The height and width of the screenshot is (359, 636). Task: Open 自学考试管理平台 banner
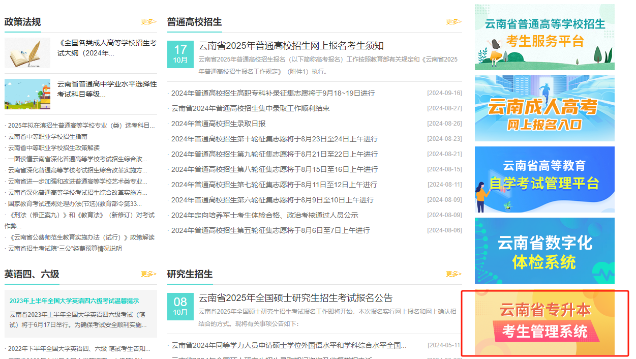tap(544, 179)
